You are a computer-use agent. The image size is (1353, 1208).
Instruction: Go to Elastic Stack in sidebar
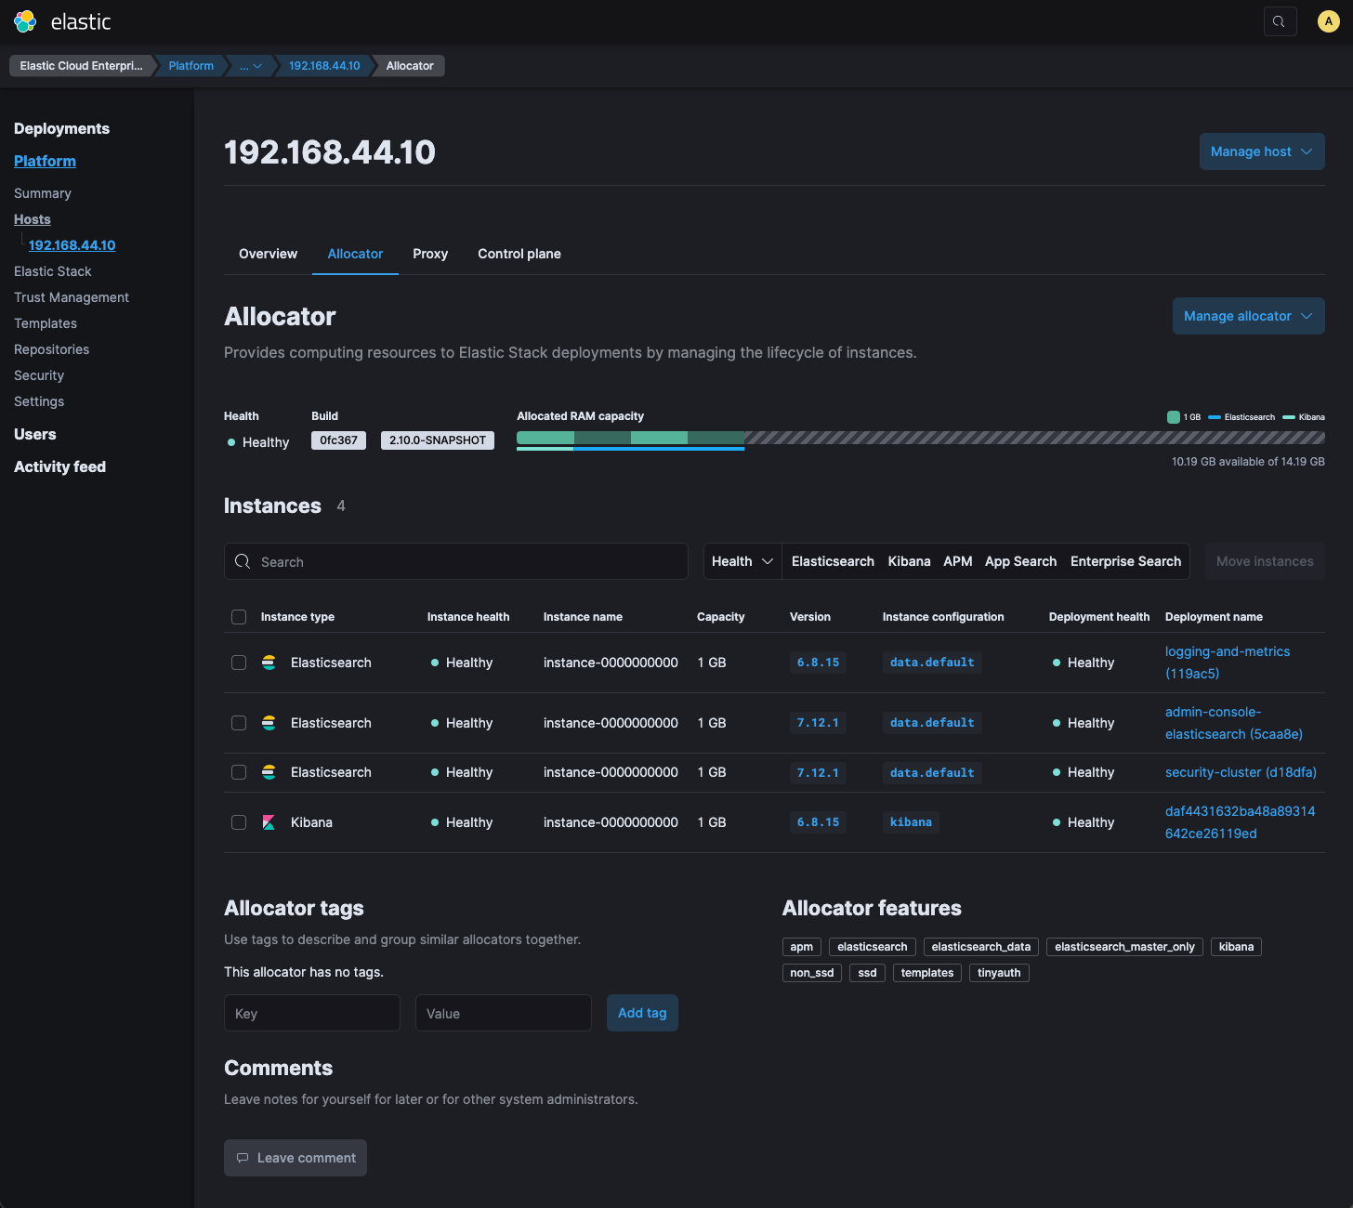53,271
